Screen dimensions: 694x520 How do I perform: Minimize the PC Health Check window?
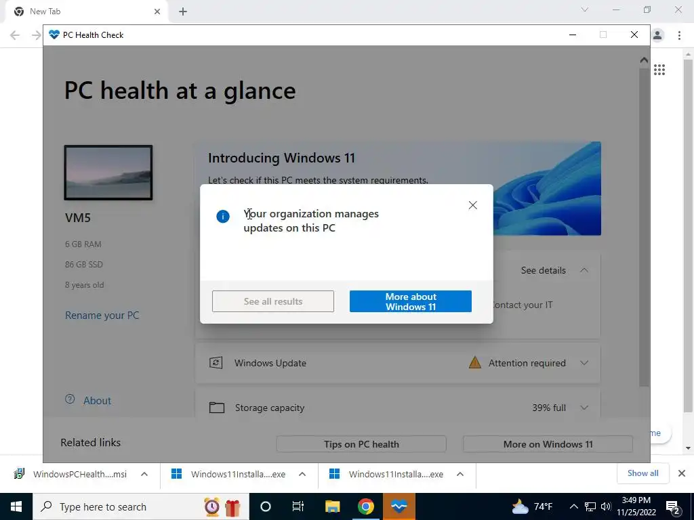573,35
